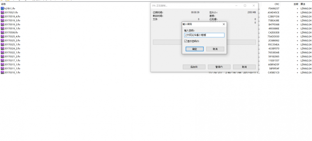This screenshot has height=141, width=312.
Task: Click CRC value 591B2065
Action: click(x=274, y=56)
